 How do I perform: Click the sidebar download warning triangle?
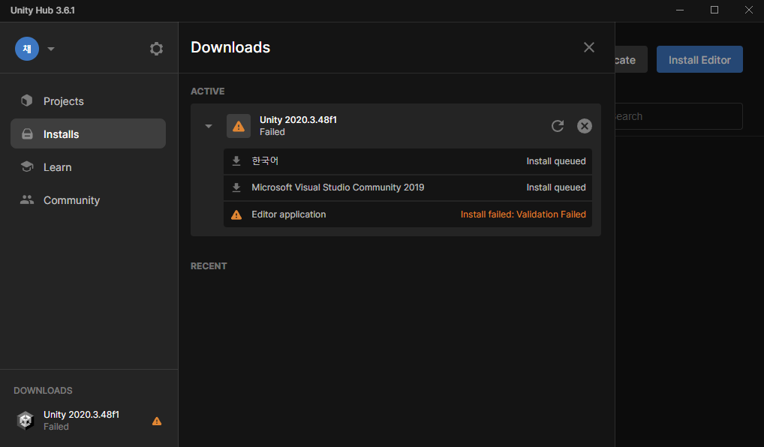click(156, 421)
